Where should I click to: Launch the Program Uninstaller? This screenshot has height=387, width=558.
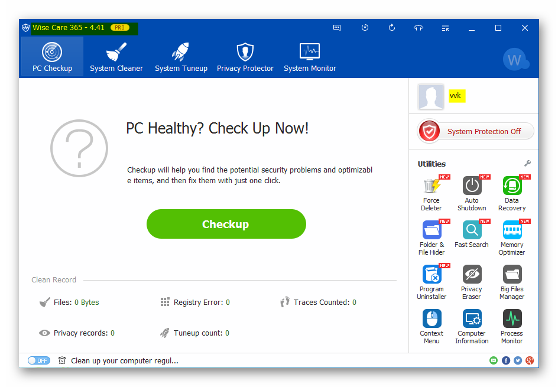432,282
